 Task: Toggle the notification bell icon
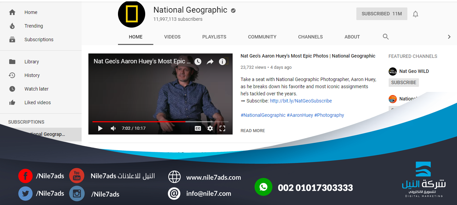point(416,14)
